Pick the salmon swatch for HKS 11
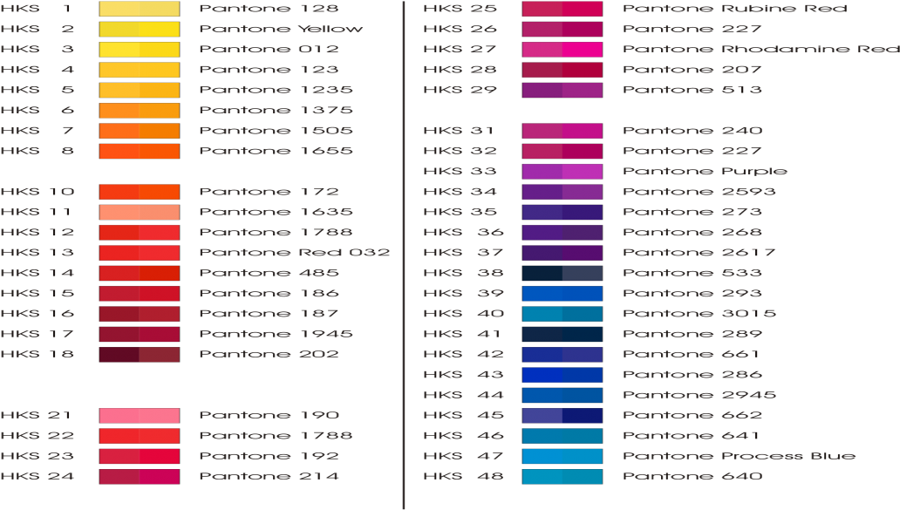 pyautogui.click(x=140, y=212)
